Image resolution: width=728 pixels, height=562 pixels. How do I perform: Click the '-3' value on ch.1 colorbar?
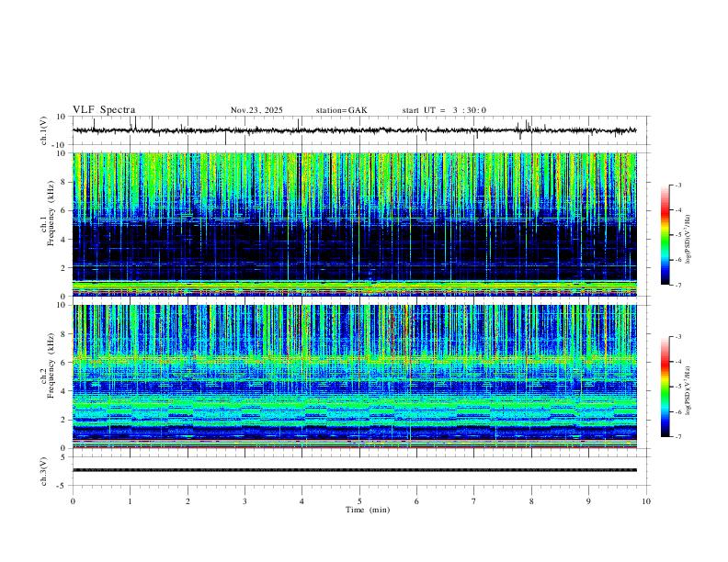click(x=677, y=185)
